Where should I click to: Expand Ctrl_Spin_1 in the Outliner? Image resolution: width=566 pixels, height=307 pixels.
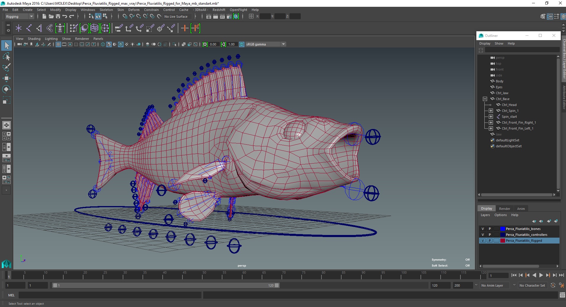491,111
